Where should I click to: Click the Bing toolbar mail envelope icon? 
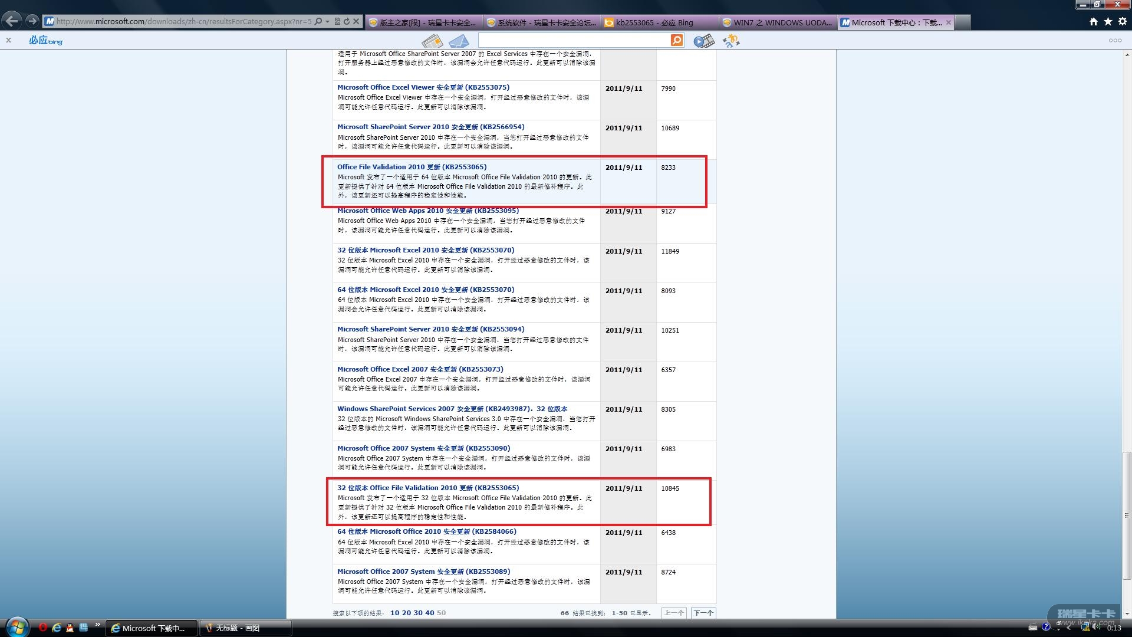pyautogui.click(x=459, y=41)
